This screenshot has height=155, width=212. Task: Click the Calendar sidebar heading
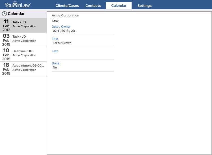pos(16,14)
